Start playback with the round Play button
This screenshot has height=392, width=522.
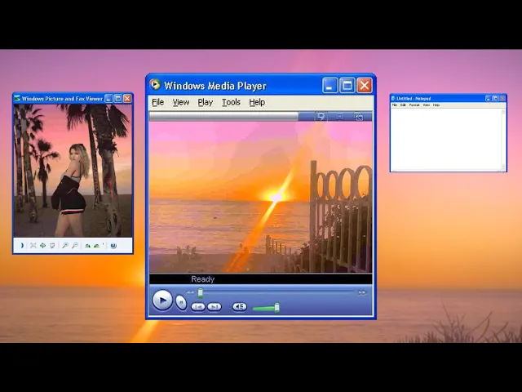click(x=162, y=301)
